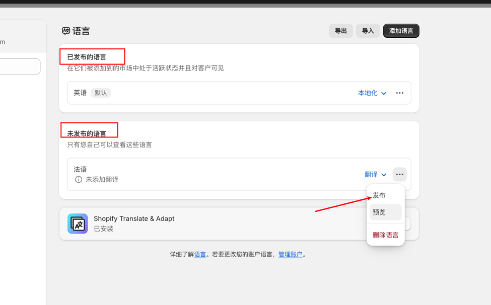Select 预览 from the context menu

(385, 212)
